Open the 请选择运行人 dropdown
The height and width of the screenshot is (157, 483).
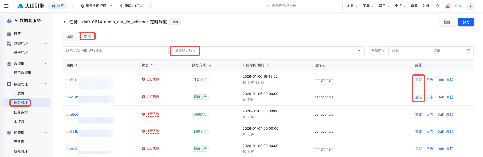[x=267, y=50]
